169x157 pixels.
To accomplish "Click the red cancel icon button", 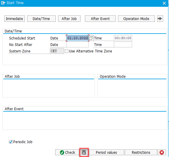I will [x=162, y=152].
